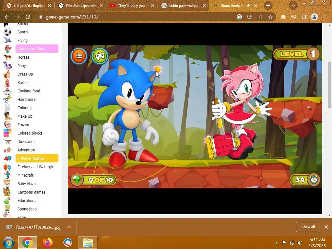Mute the Game Sonic tab audio
The height and width of the screenshot is (249, 332).
point(249,6)
